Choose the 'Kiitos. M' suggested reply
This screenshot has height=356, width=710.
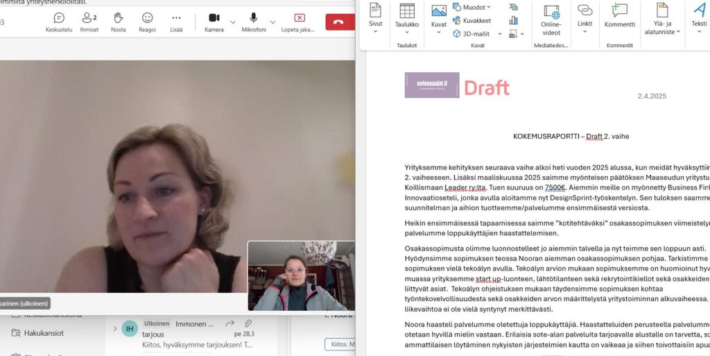340,344
